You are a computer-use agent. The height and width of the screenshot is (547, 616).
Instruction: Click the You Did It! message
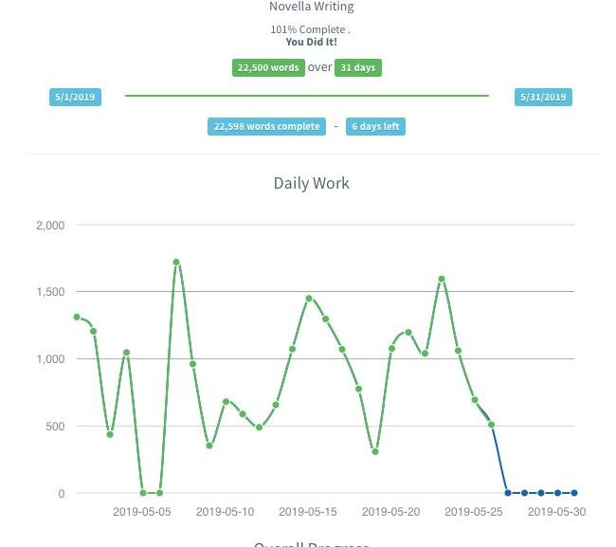coord(311,42)
